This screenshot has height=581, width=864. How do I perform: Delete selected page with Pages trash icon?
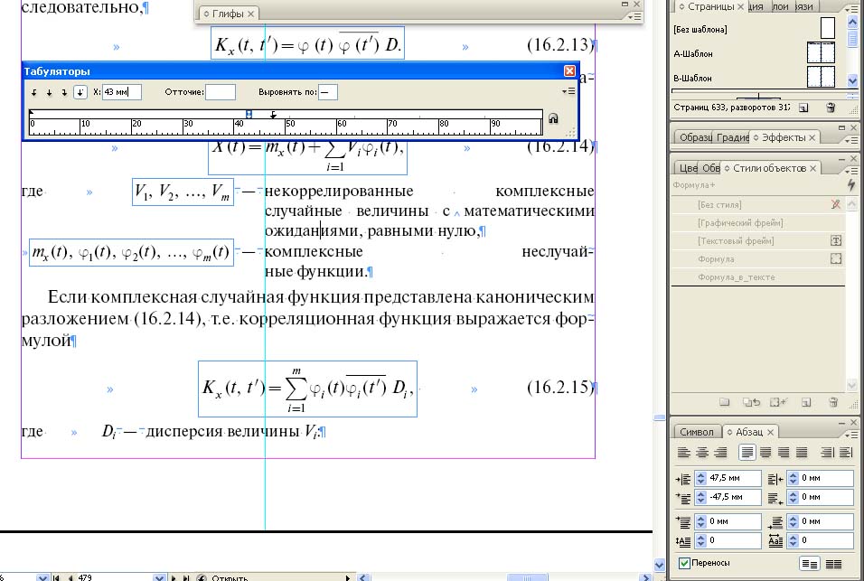830,108
